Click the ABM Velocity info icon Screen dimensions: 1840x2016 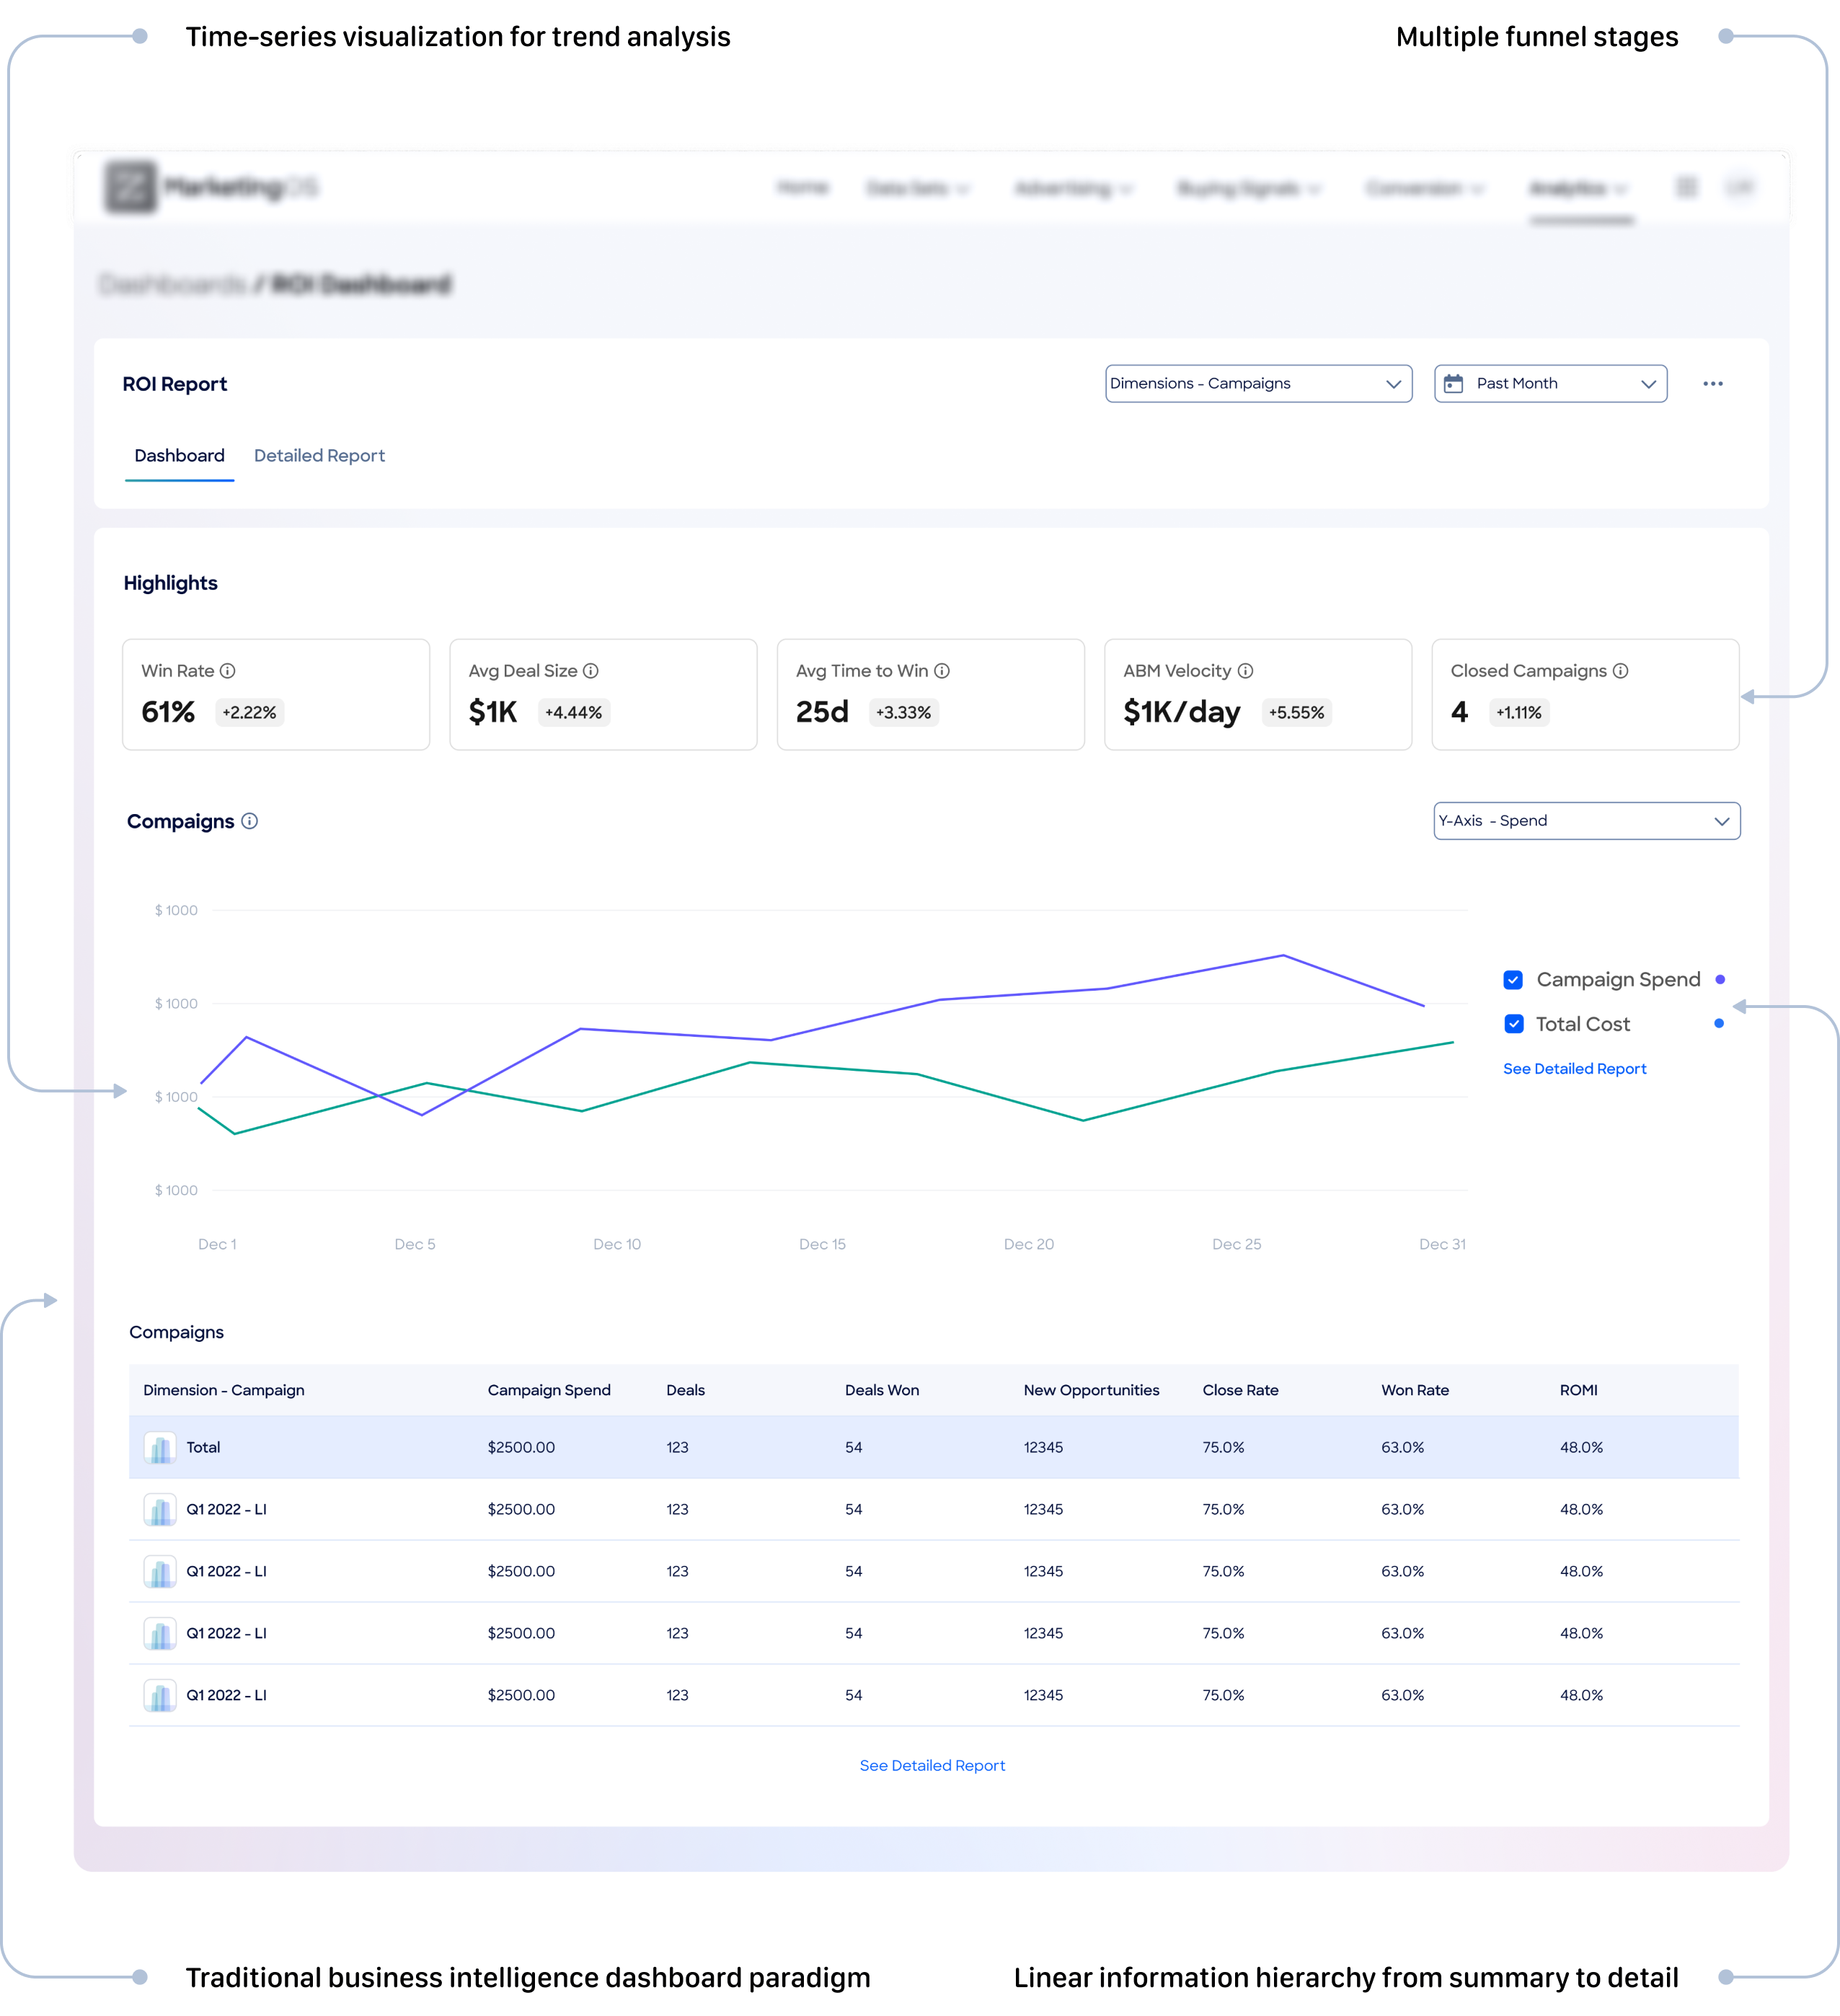1245,671
